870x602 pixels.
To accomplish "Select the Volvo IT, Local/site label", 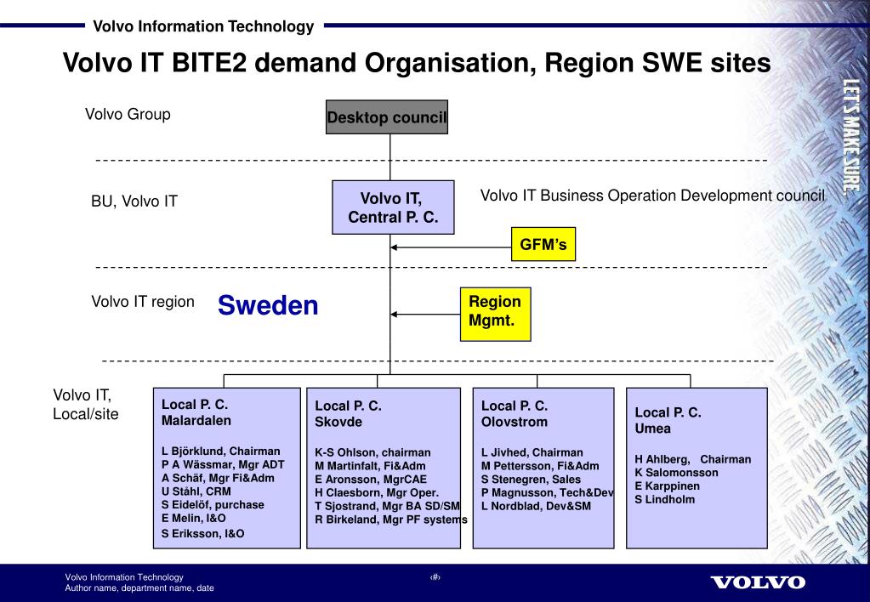I will (x=85, y=405).
